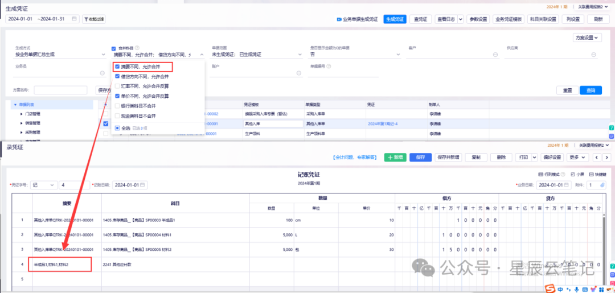
Task: Expand the 门店管理 tree node
Action: [x=22, y=114]
